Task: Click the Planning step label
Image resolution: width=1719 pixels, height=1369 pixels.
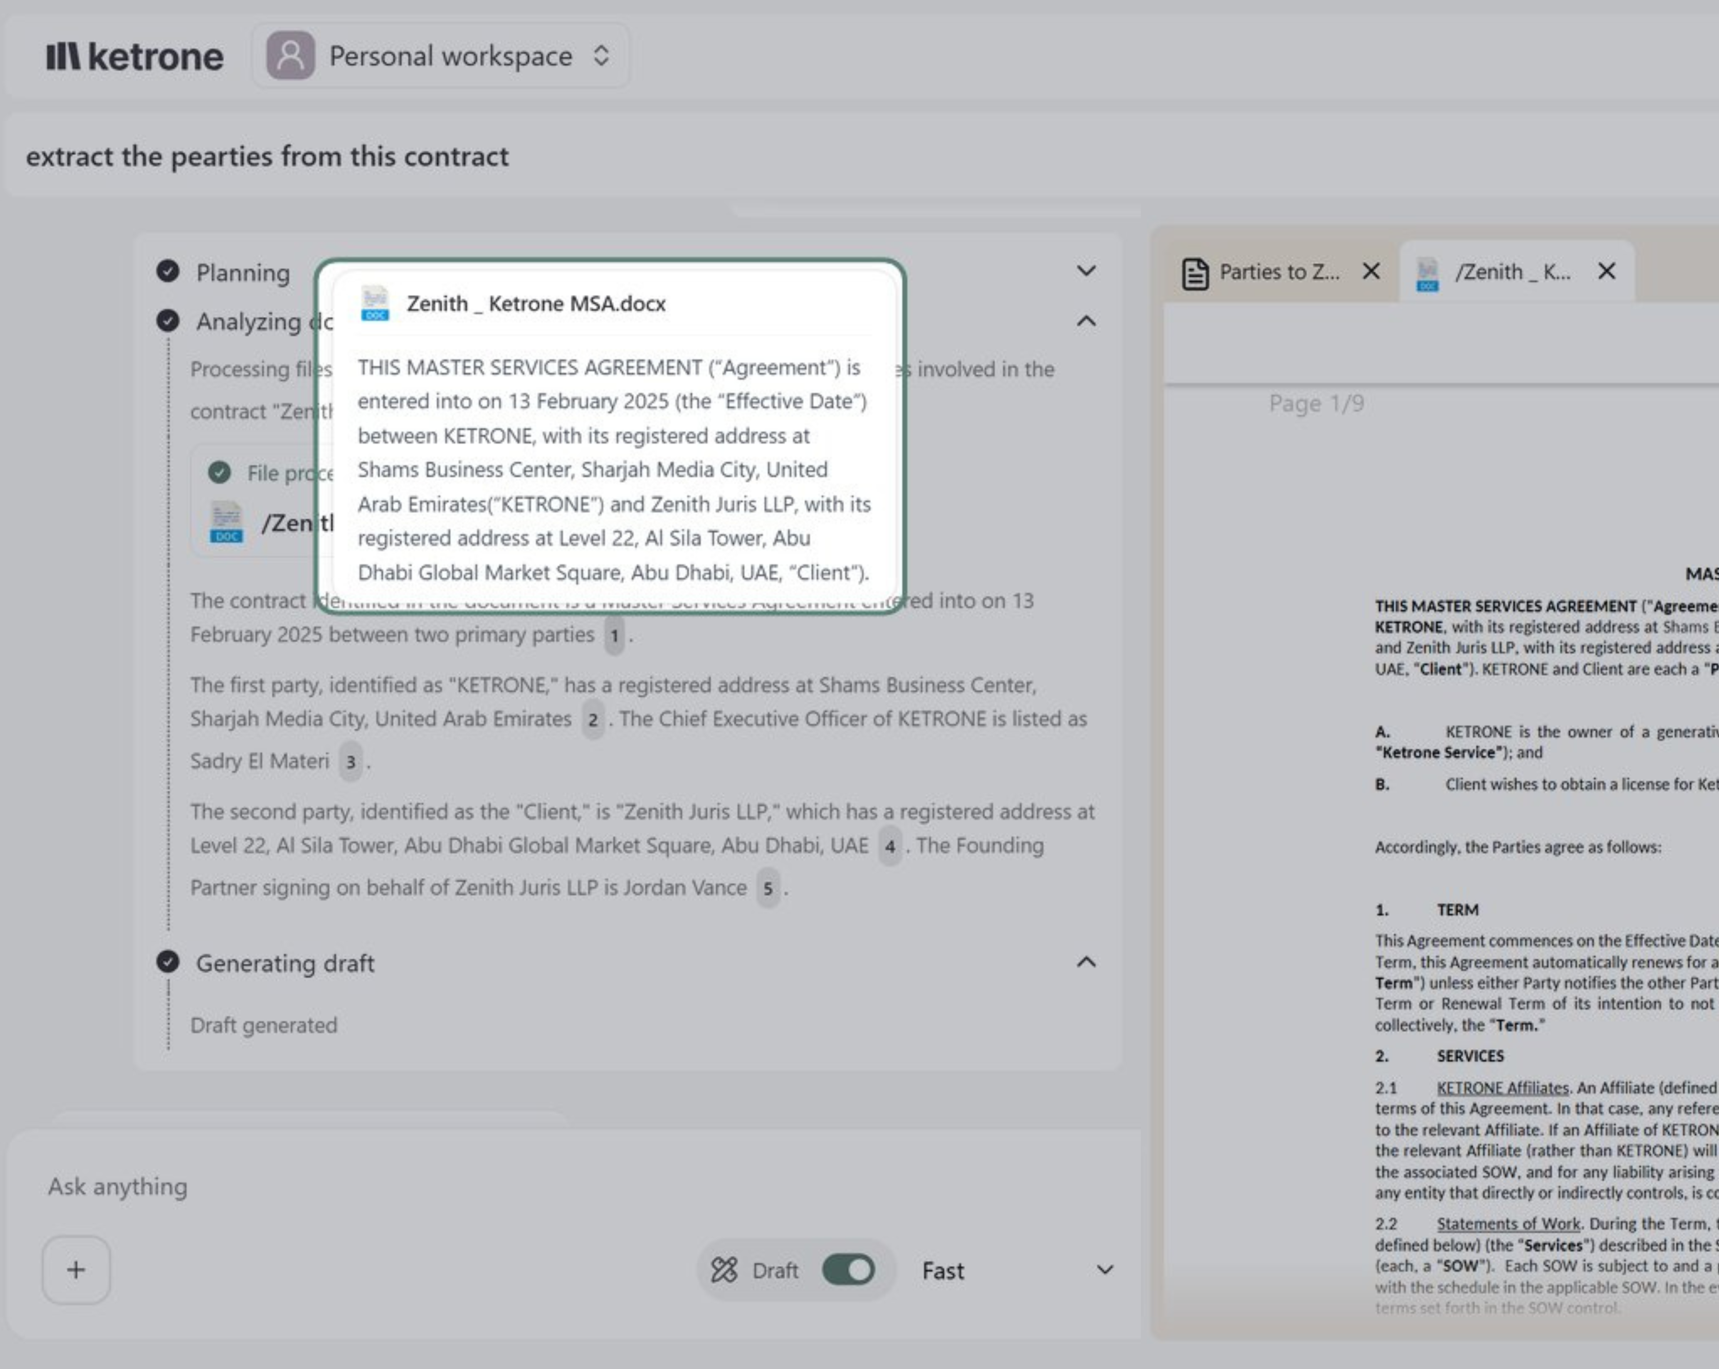Action: (243, 273)
